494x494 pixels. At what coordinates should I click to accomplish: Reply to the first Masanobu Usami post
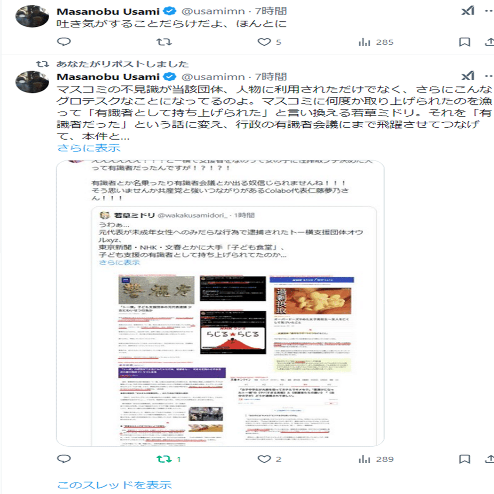64,42
